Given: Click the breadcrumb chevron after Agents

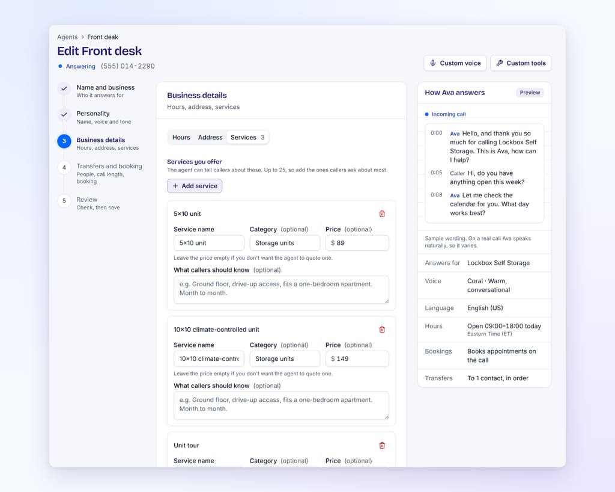Looking at the screenshot, I should [82, 37].
